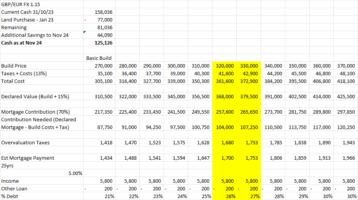Select the 87,750 contribution needed cell
The width and height of the screenshot is (358, 200).
coord(103,127)
